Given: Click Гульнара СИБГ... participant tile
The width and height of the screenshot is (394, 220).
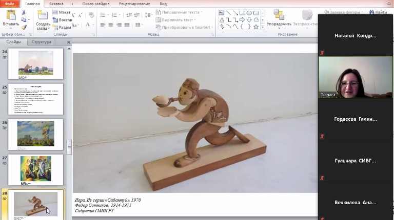Looking at the screenshot, I should tap(356, 161).
